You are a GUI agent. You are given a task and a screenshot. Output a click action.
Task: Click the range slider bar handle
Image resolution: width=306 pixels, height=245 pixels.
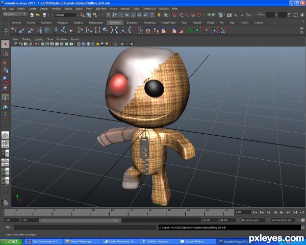tap(80, 220)
